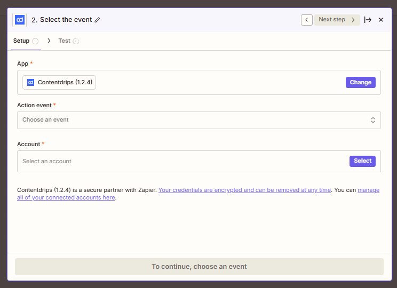Close the step editor panel
The image size is (397, 288).
point(381,20)
